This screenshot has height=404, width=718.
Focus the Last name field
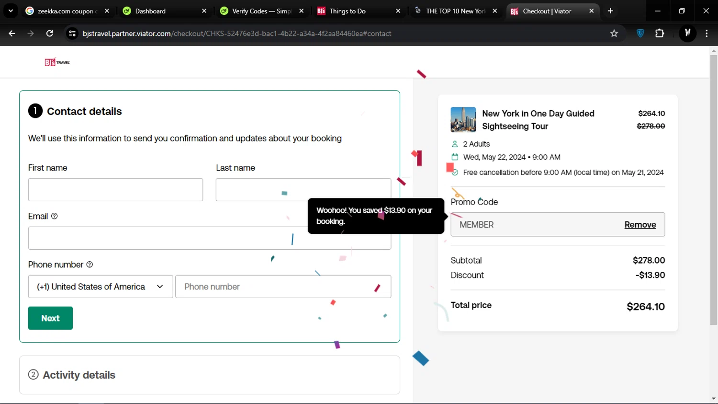(303, 190)
